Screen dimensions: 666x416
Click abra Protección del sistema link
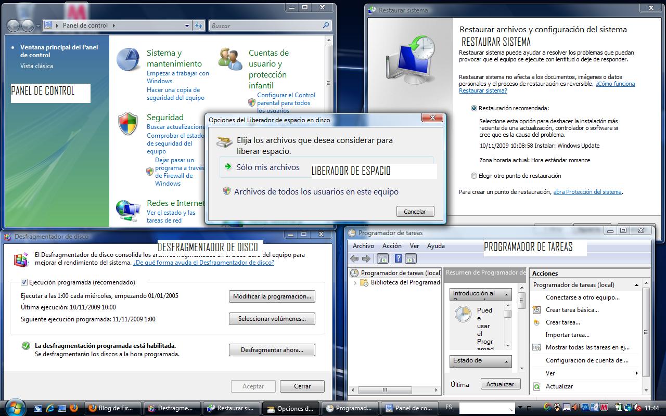587,192
